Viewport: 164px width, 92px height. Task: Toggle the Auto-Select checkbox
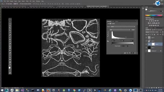tap(7, 4)
